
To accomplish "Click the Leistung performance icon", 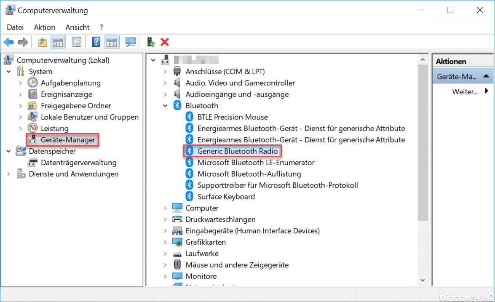I will click(32, 128).
